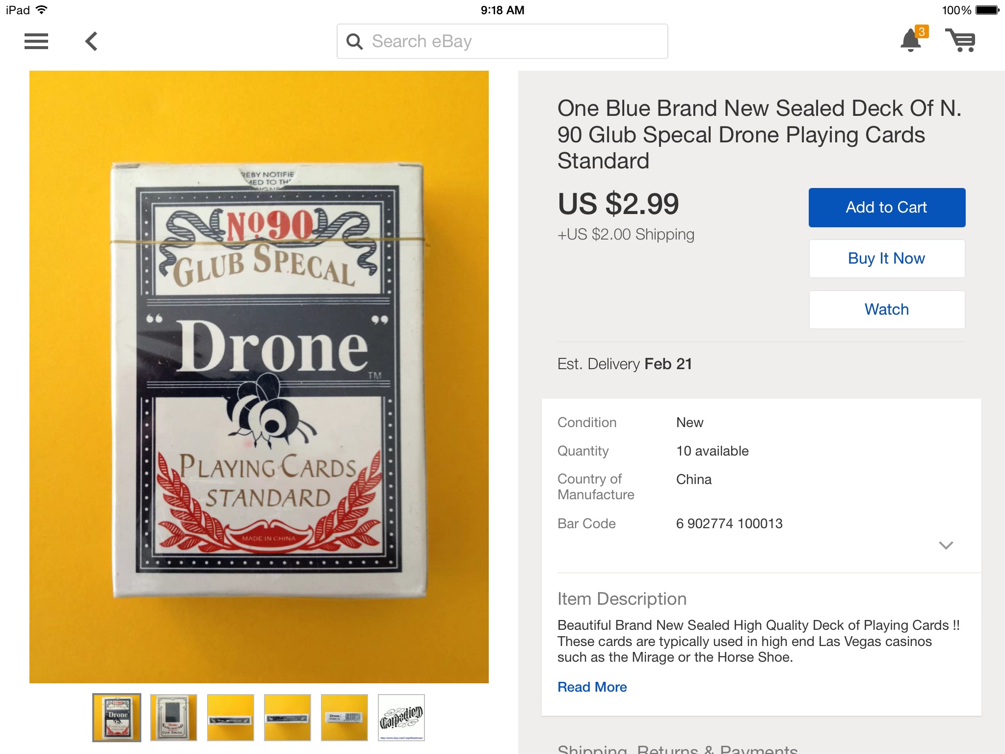Go back using the back arrow
The image size is (1005, 754).
point(91,41)
